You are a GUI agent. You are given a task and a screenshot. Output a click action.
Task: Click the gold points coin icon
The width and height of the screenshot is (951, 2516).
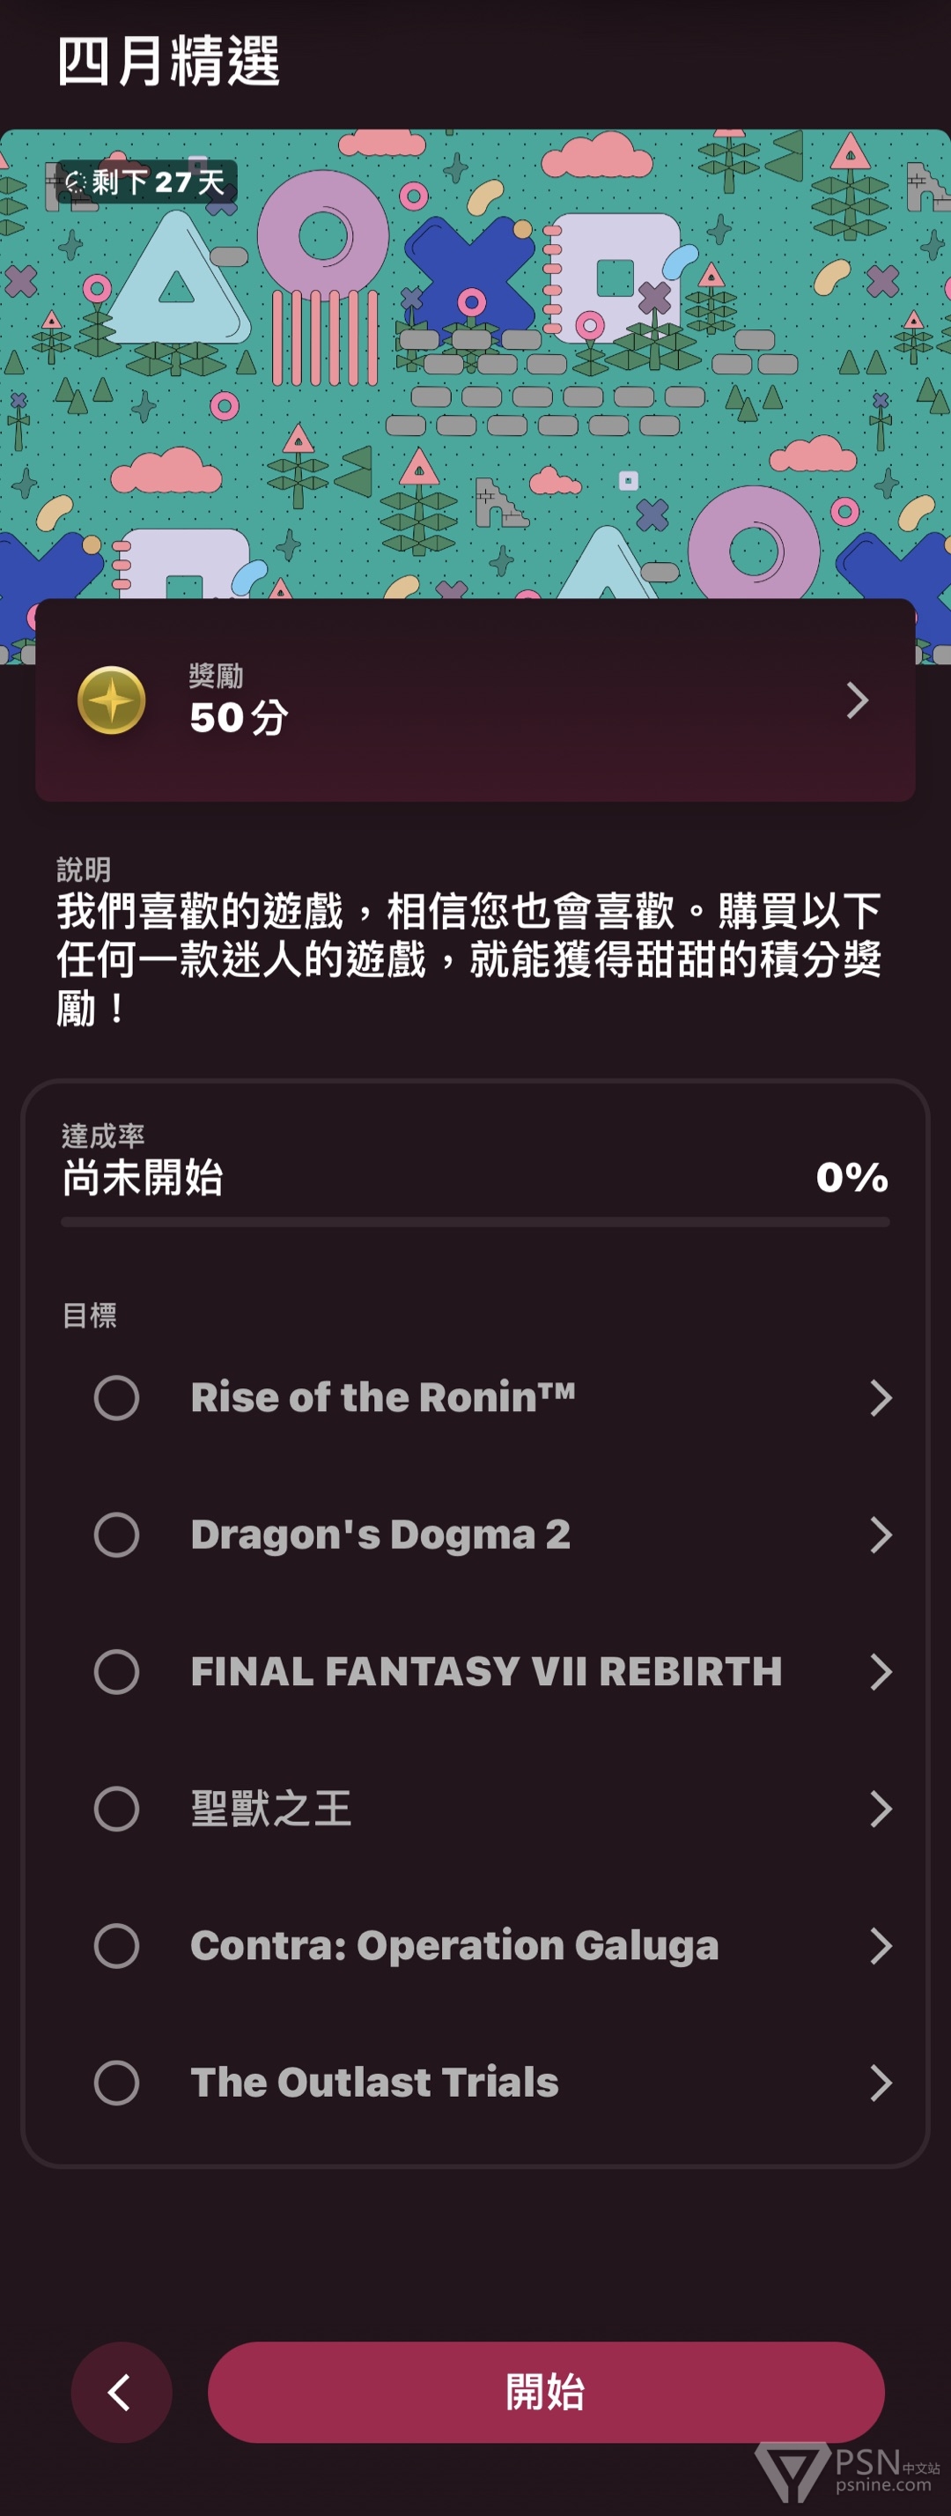(x=111, y=700)
